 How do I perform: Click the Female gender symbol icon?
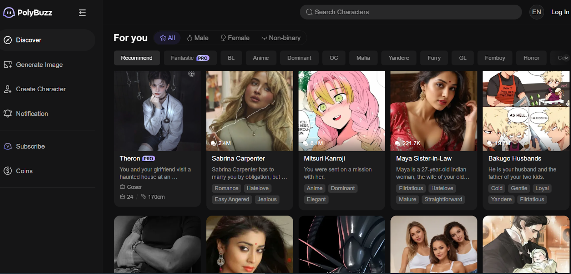(x=223, y=38)
